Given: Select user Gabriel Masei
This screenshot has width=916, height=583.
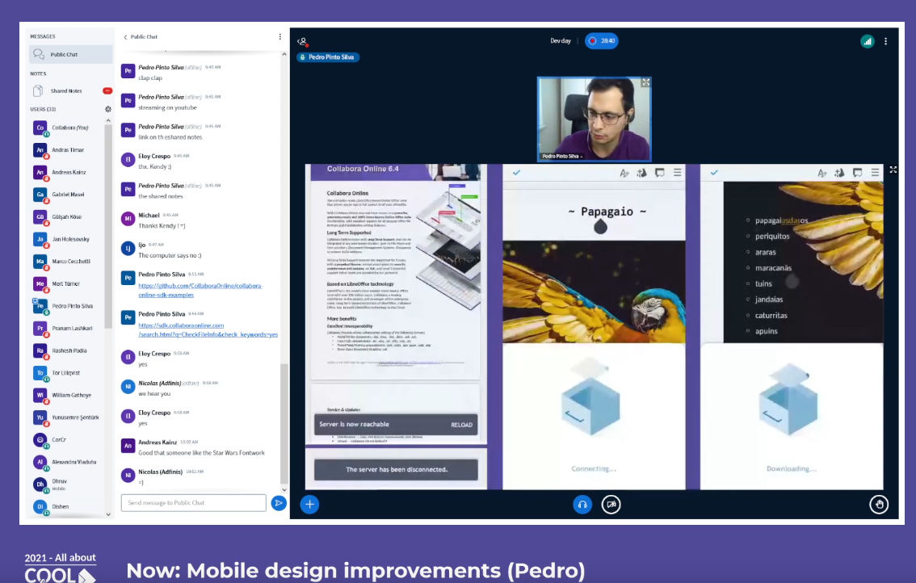Looking at the screenshot, I should pyautogui.click(x=67, y=194).
